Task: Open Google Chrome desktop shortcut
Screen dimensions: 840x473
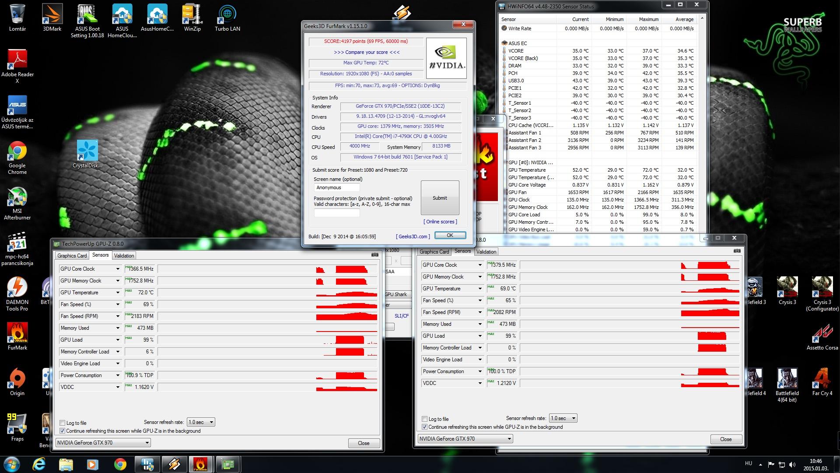Action: point(17,158)
